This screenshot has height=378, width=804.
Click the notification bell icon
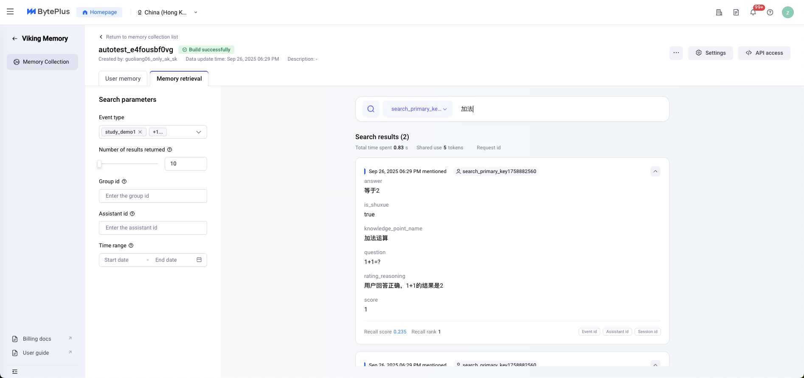(753, 12)
